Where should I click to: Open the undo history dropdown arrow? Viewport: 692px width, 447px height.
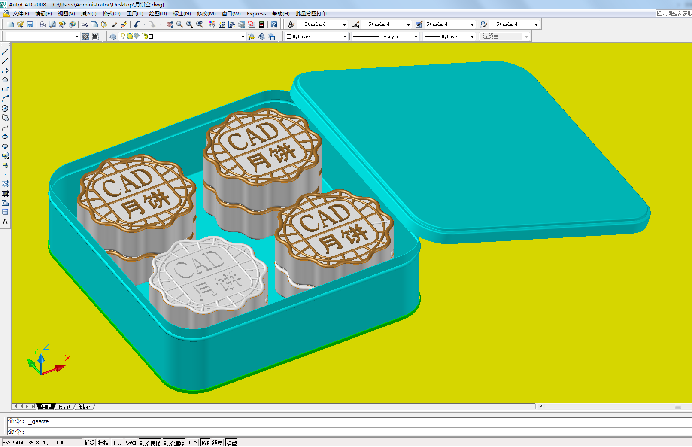coord(144,24)
